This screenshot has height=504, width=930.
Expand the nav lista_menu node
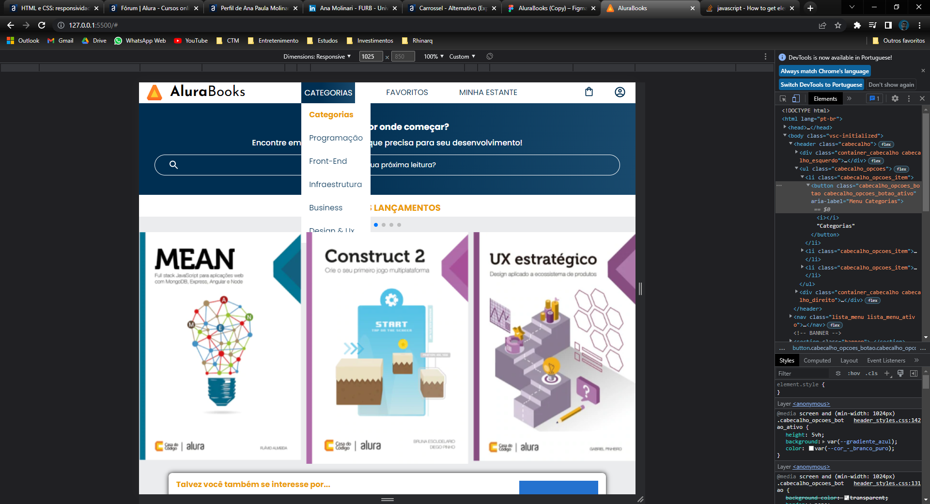790,316
